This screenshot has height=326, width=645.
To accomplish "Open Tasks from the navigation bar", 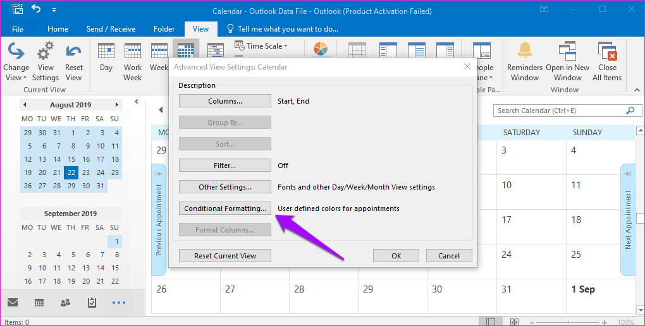I will [92, 303].
